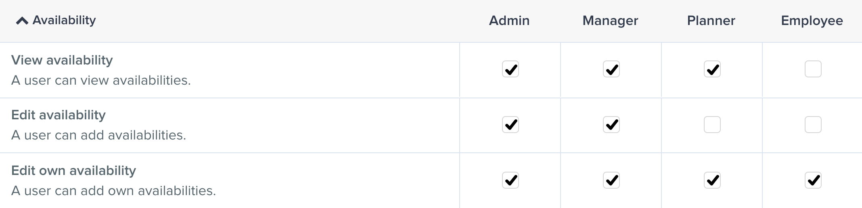
Task: Collapse the Availability section chevron
Action: tap(22, 21)
